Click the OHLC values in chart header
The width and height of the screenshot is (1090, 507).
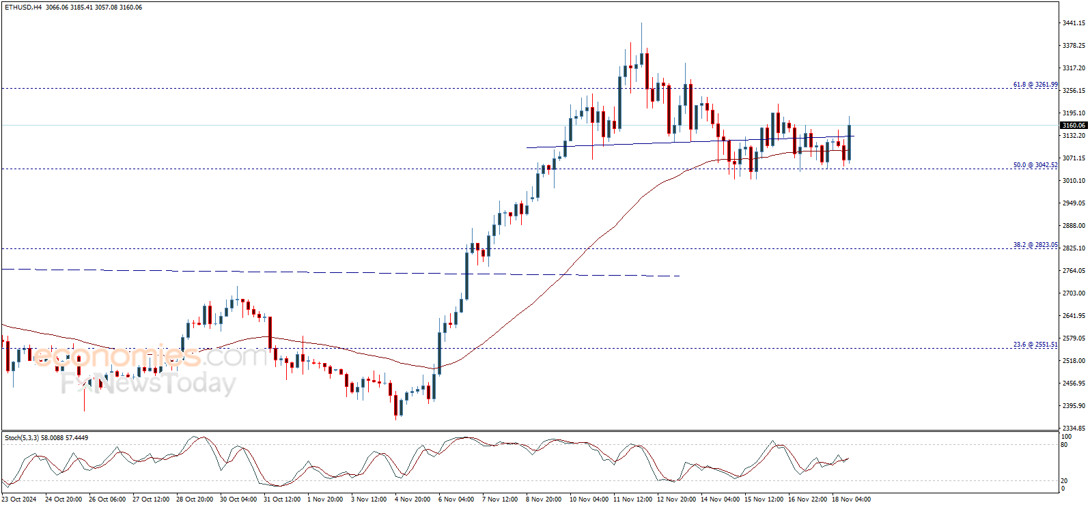pos(94,8)
